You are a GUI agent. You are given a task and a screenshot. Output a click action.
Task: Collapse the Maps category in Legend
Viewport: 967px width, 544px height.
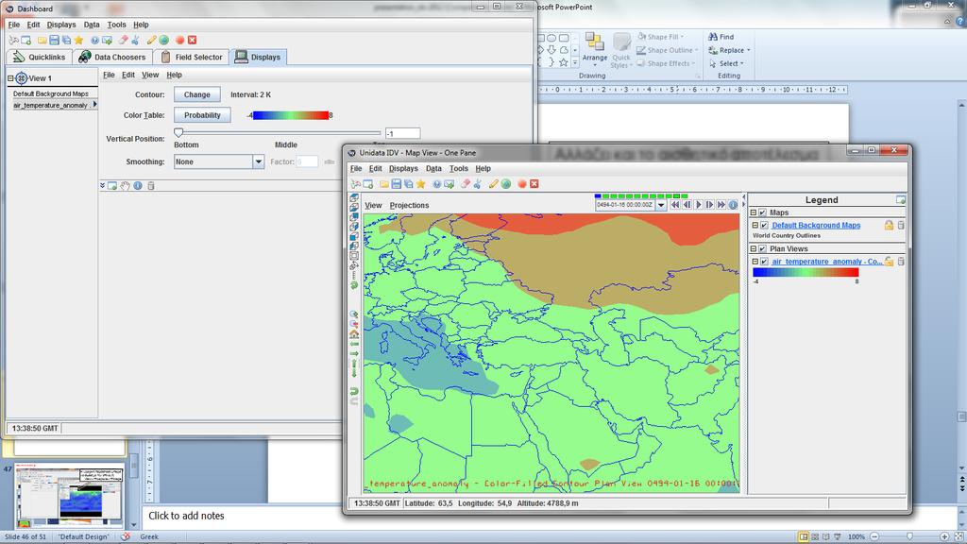pos(754,212)
